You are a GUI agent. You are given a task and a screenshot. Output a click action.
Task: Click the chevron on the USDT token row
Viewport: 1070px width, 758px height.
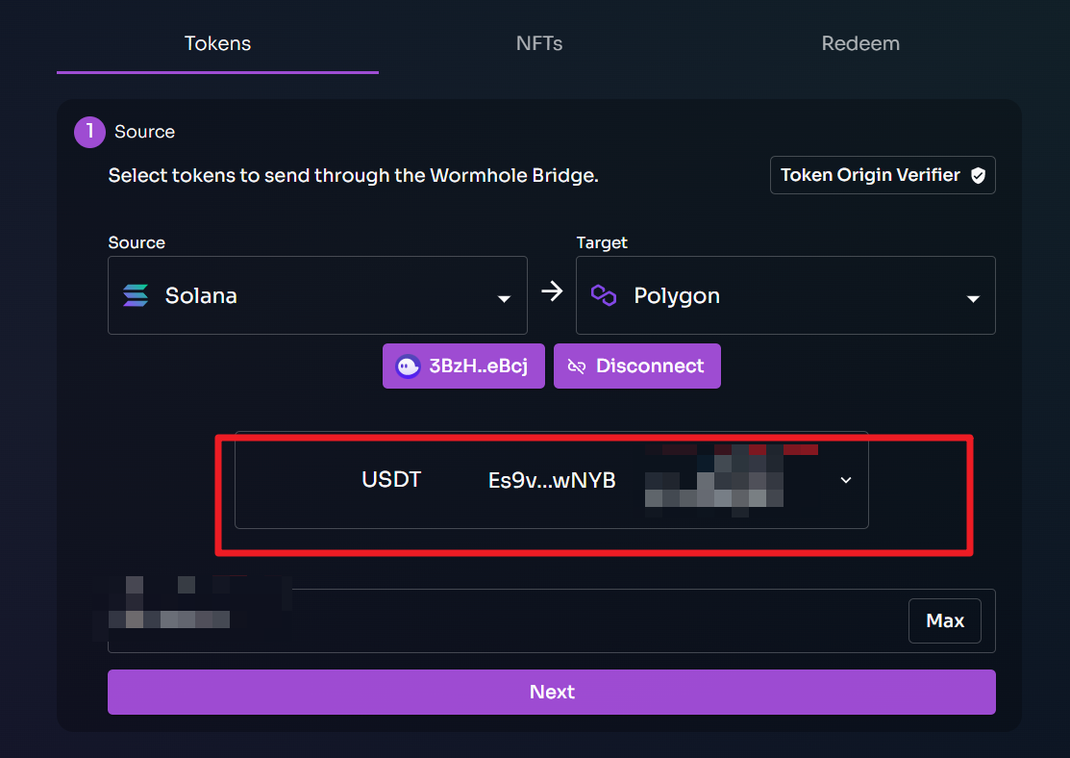click(845, 480)
